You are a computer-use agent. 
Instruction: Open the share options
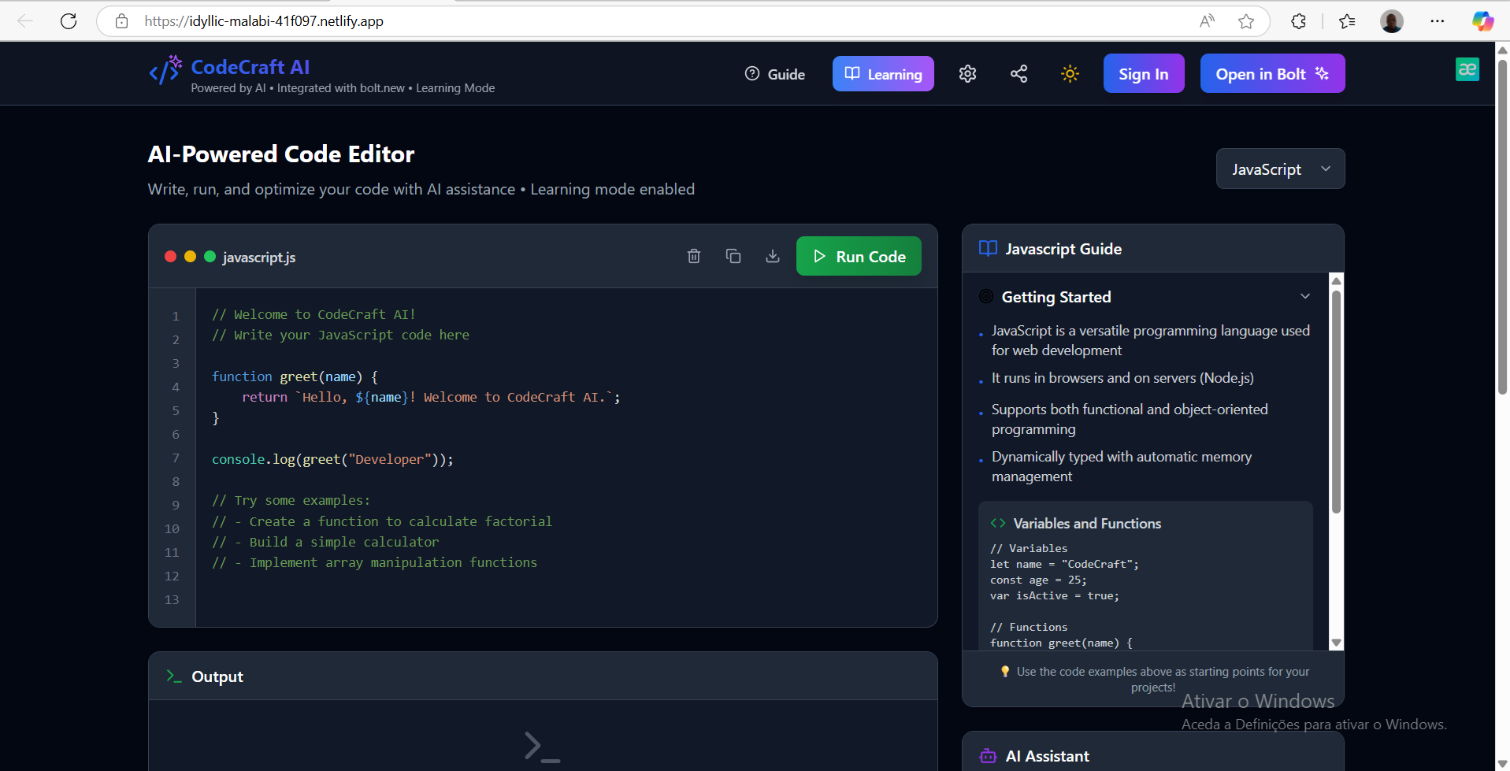(1018, 73)
